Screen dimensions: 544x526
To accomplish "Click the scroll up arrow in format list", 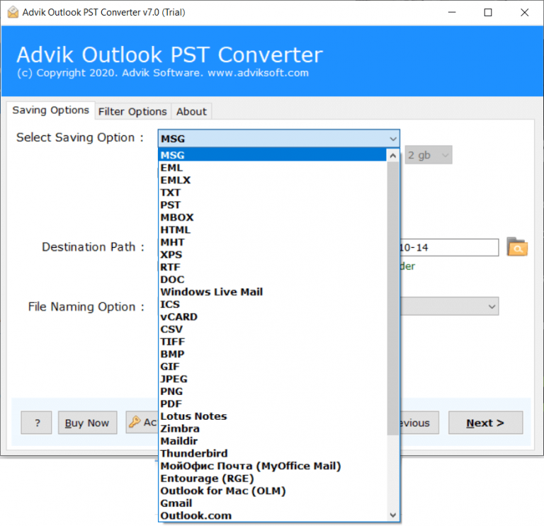I will pos(392,156).
